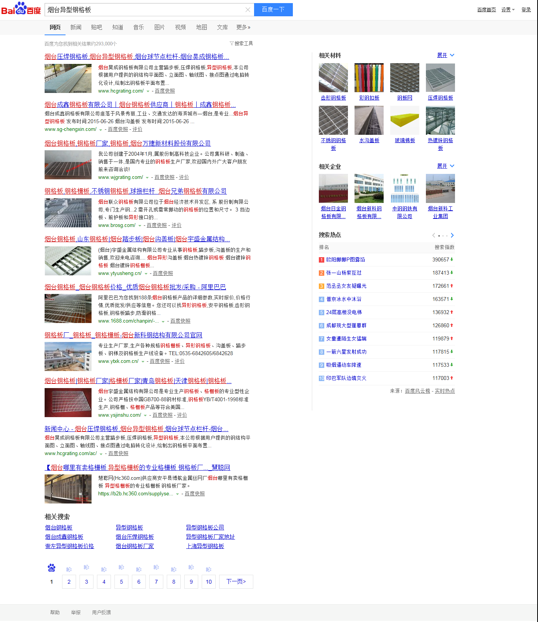538x622 pixels.
Task: Clear the search box with the X icon
Action: (x=248, y=10)
